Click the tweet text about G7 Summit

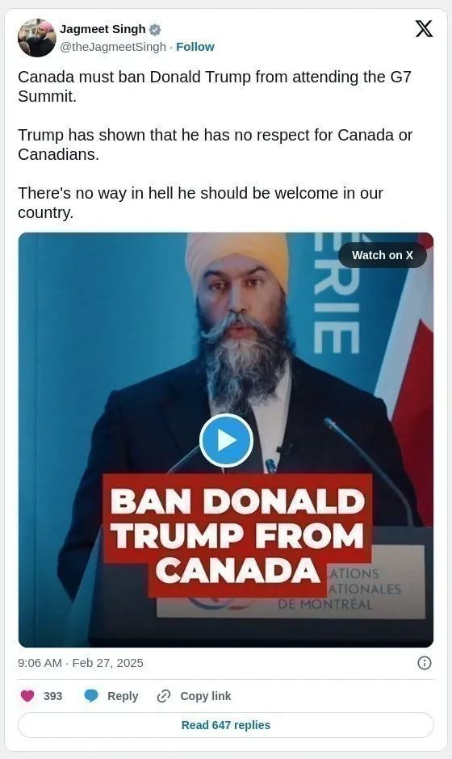click(x=215, y=86)
